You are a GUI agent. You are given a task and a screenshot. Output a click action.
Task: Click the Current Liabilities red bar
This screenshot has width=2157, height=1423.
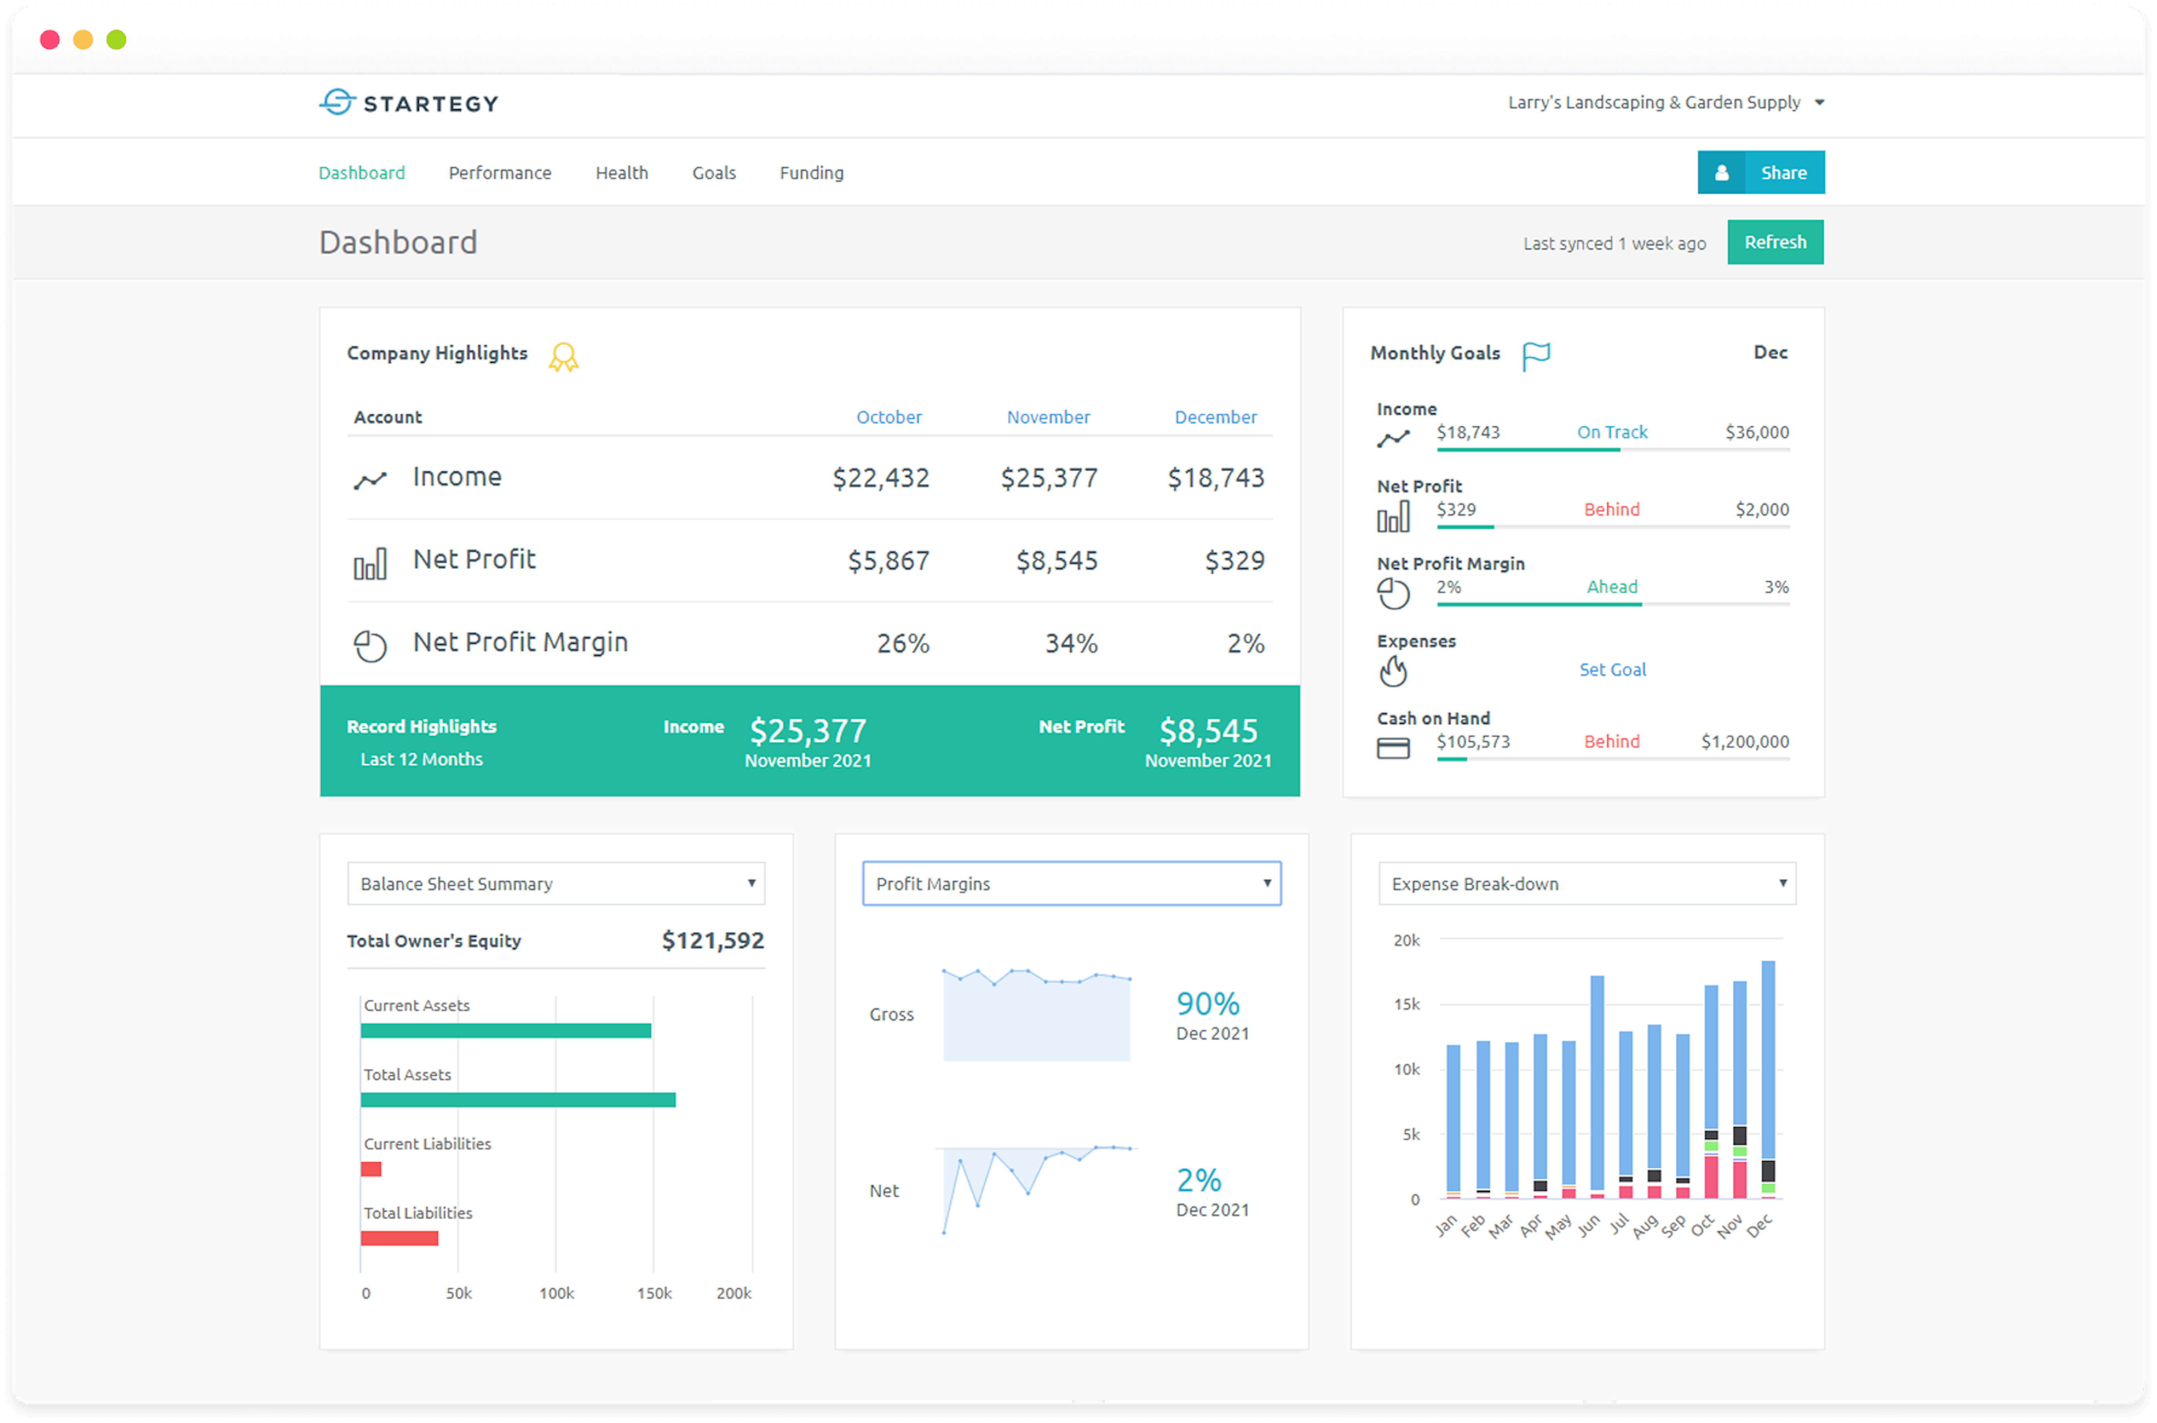(371, 1170)
